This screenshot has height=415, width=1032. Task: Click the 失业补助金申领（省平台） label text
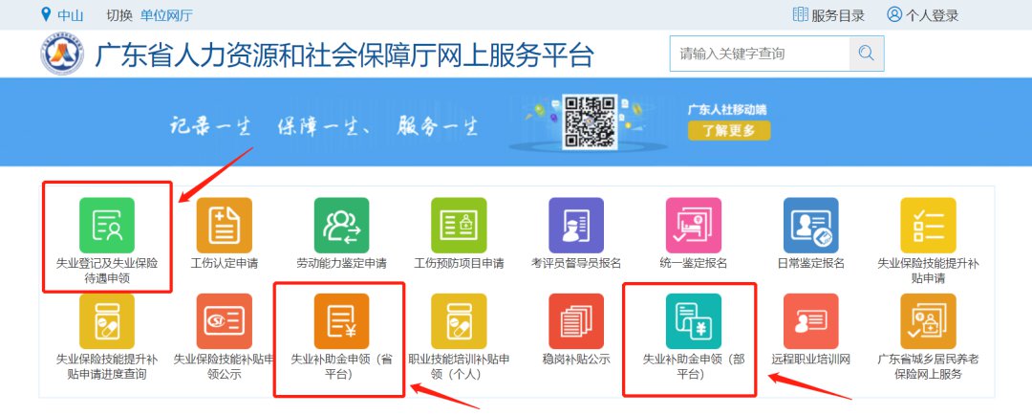point(341,367)
